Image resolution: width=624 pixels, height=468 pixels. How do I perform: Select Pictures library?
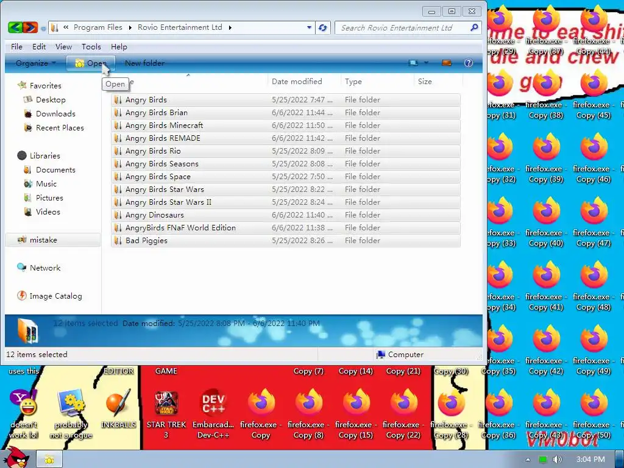click(49, 198)
